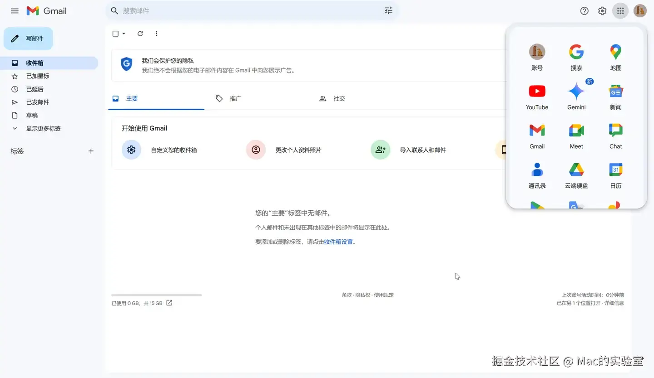Close the Google apps grid launcher
The width and height of the screenshot is (654, 378).
pyautogui.click(x=620, y=11)
